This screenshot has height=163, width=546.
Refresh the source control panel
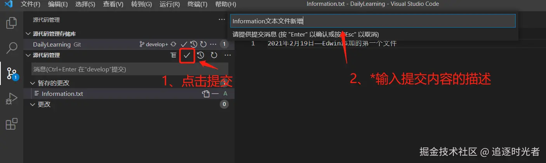(214, 55)
